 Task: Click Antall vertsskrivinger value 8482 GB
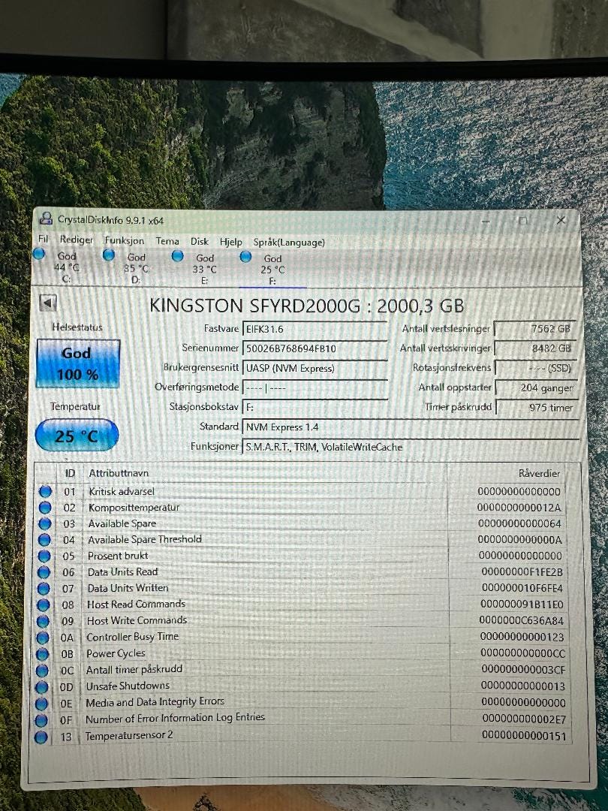pos(535,348)
